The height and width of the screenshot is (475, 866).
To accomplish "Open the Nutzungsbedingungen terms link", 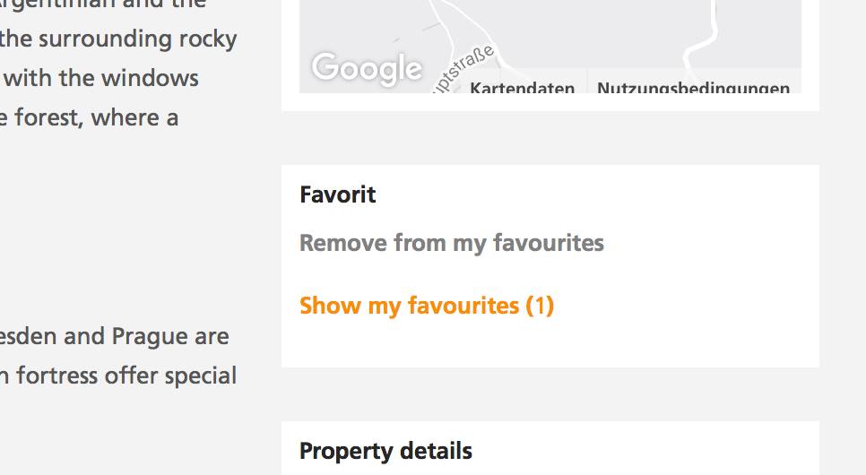I will pos(693,87).
